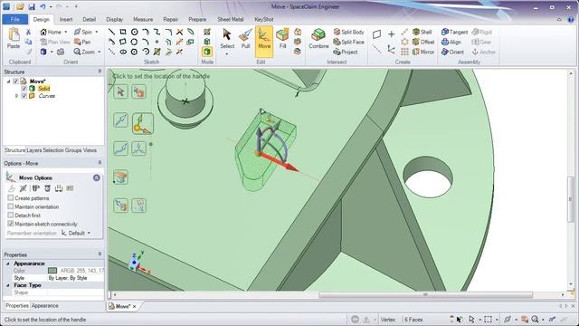The width and height of the screenshot is (579, 326).
Task: Open the Measure ribbon tab
Action: pos(143,19)
